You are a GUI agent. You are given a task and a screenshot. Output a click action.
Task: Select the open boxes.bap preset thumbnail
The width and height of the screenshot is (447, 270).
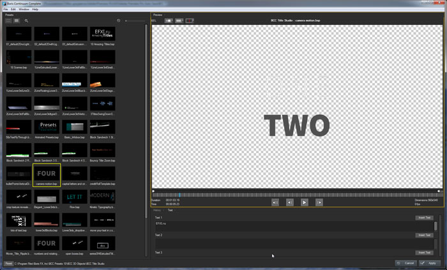tap(75, 244)
